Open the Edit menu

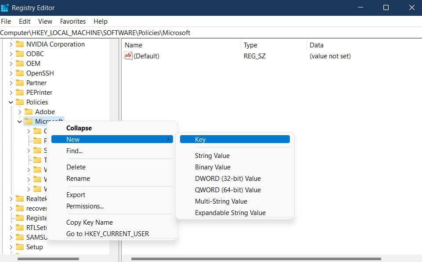(25, 22)
